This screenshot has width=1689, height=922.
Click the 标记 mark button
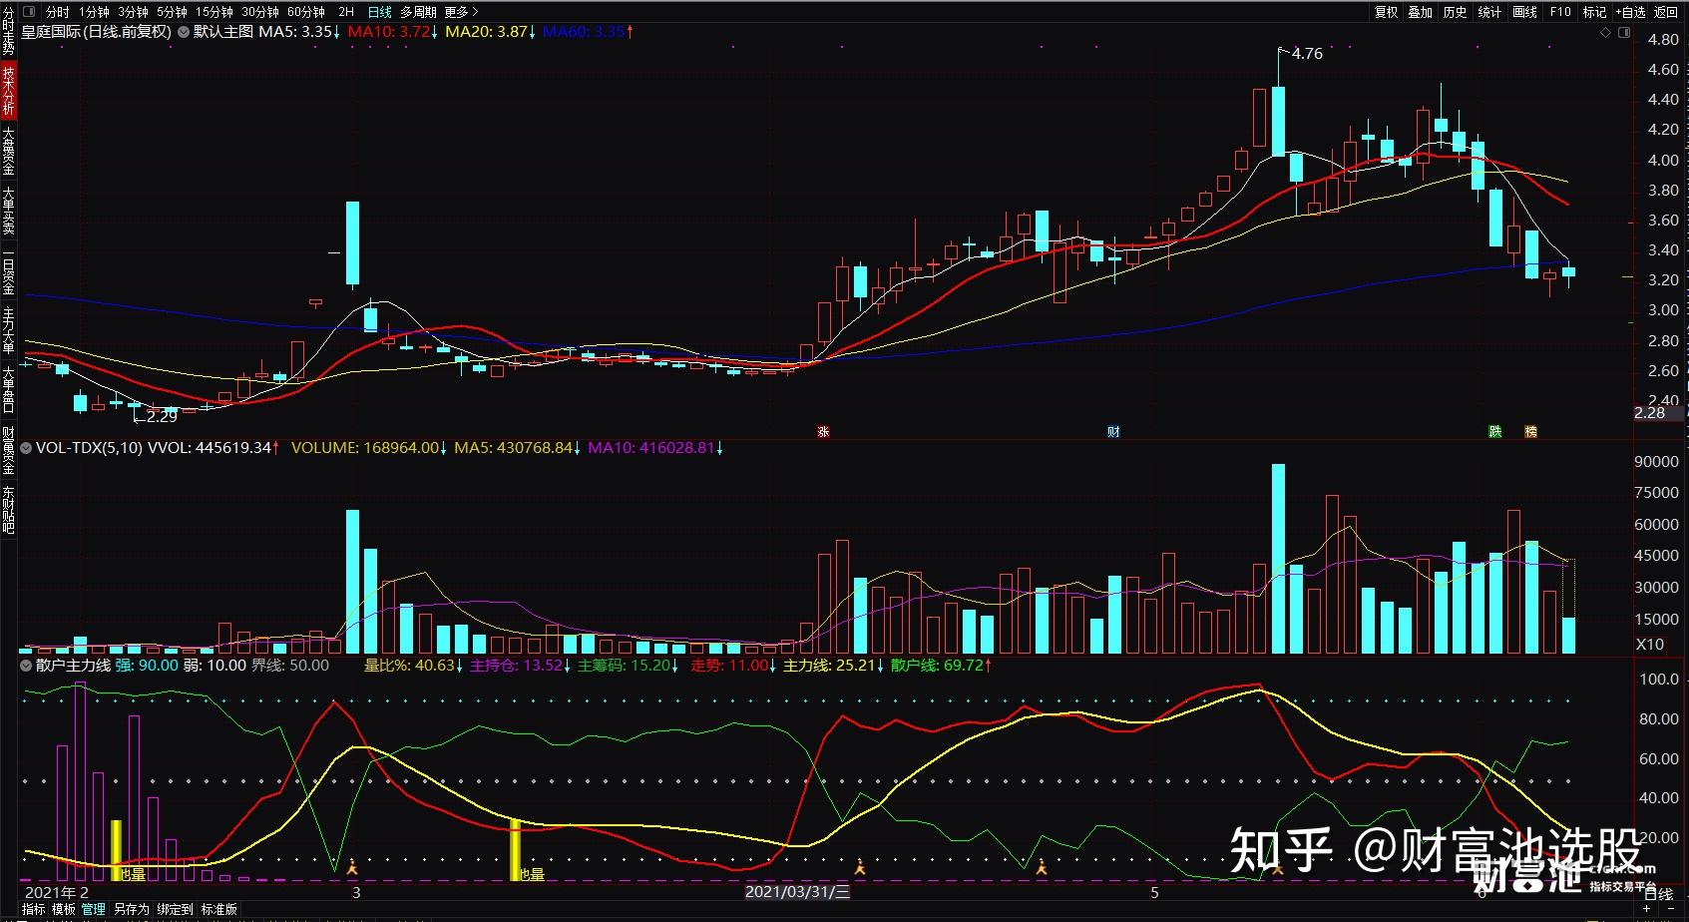[1595, 12]
